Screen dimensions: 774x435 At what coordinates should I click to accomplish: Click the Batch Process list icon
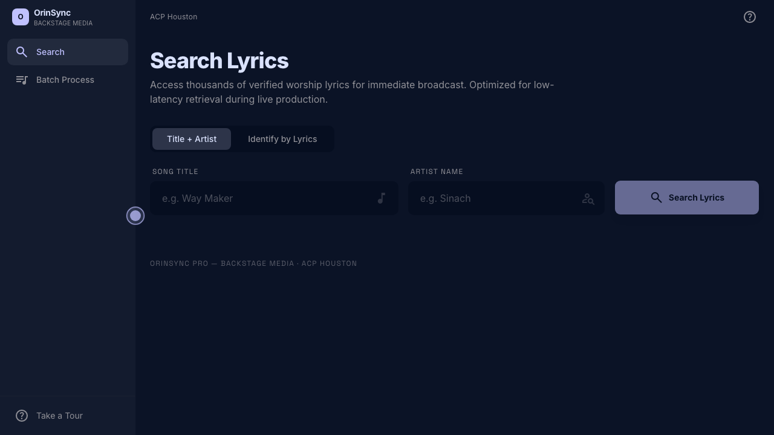pyautogui.click(x=22, y=80)
